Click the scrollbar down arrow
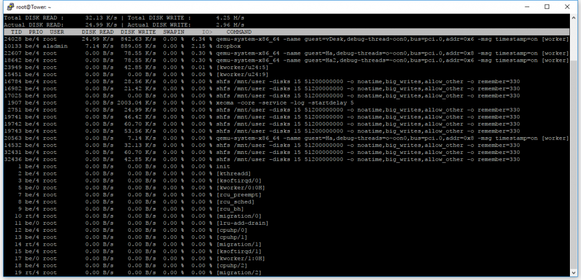This screenshot has height=280, width=581. pyautogui.click(x=573, y=273)
